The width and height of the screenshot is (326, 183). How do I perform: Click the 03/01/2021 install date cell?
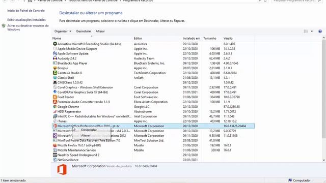190,160
